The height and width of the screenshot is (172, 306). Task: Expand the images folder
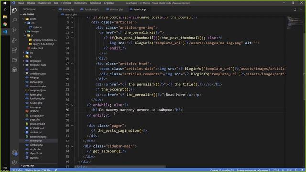click(25, 32)
